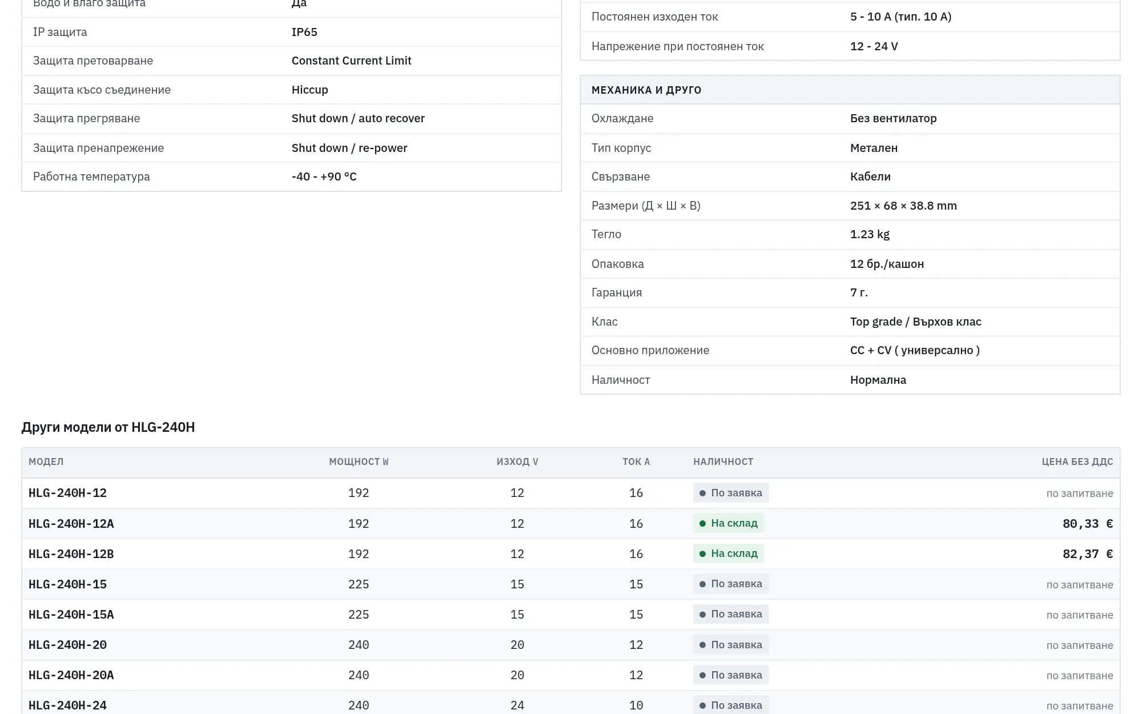Click the Hiccup short-circuit value
Viewport: 1142px width, 714px height.
[310, 90]
